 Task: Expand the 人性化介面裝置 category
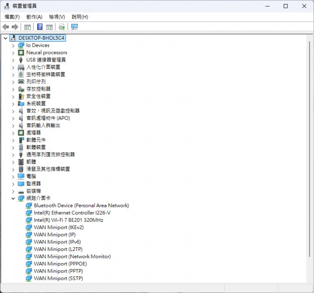click(x=13, y=68)
